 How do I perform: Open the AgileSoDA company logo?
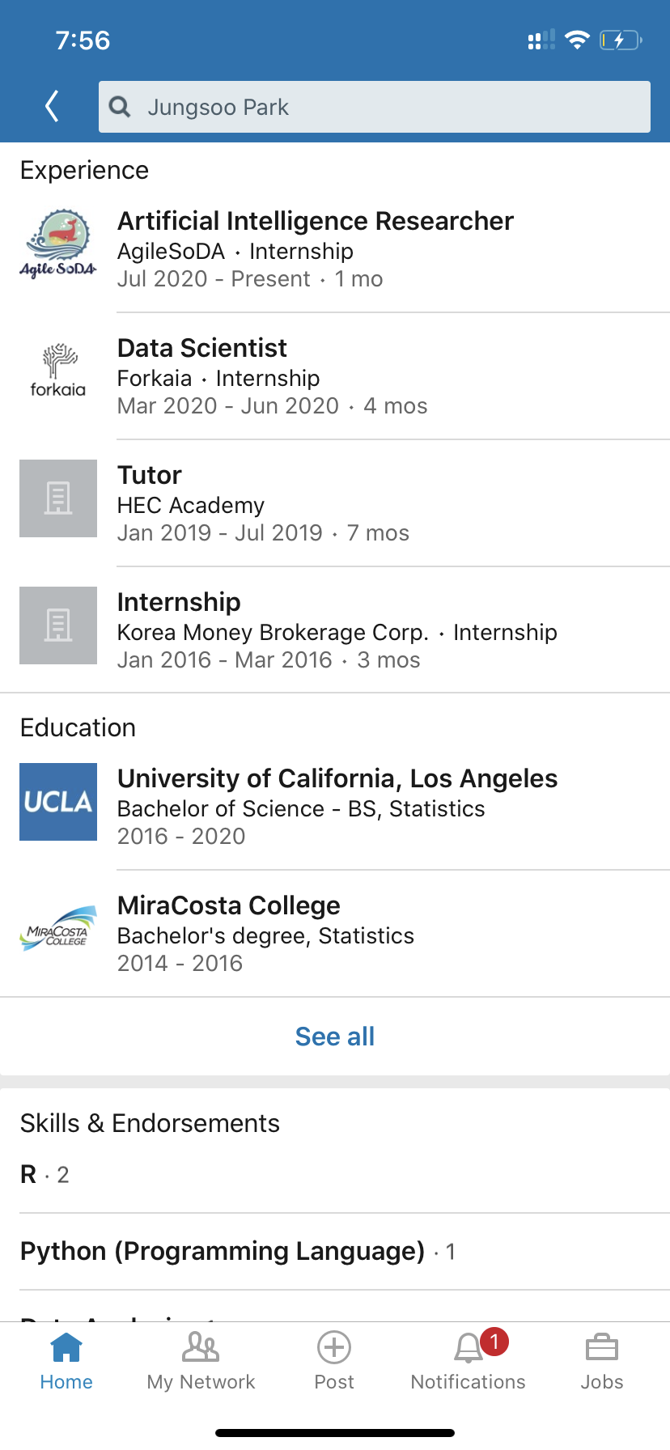(x=58, y=244)
